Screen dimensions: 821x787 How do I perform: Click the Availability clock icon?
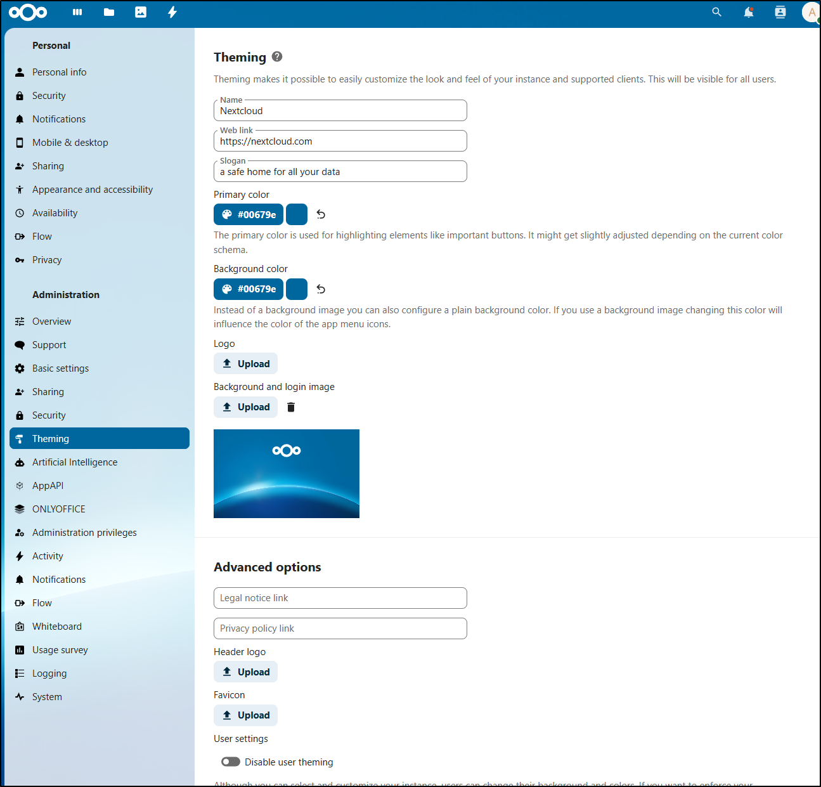(20, 213)
